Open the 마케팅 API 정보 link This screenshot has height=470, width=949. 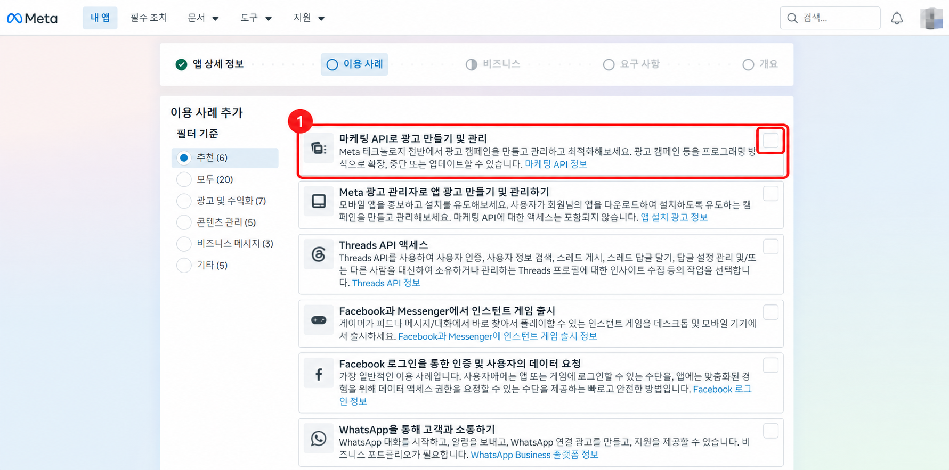click(x=556, y=164)
